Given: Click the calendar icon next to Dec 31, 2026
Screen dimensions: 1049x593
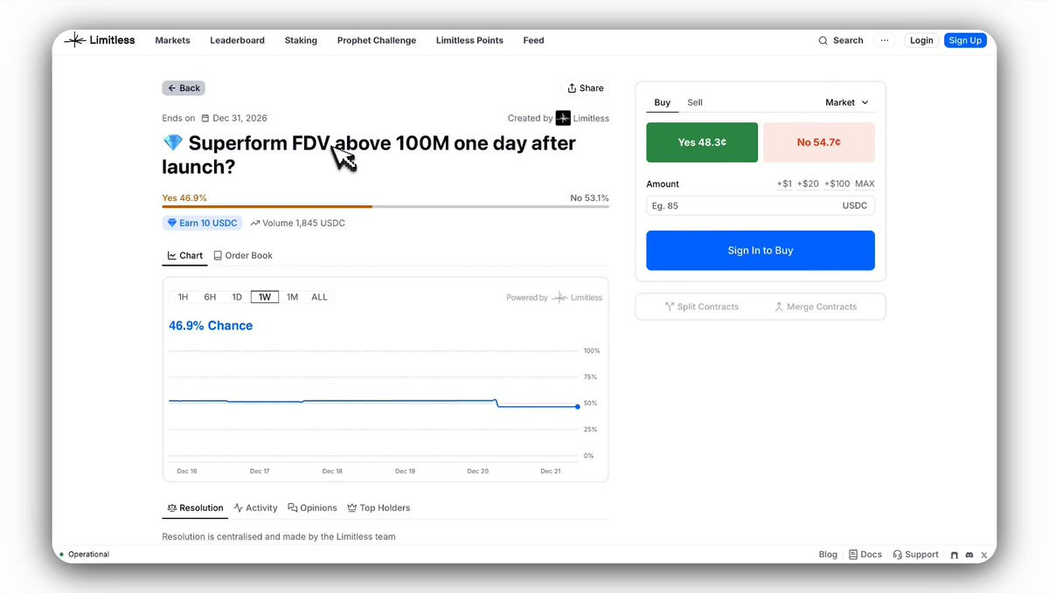Looking at the screenshot, I should point(205,118).
